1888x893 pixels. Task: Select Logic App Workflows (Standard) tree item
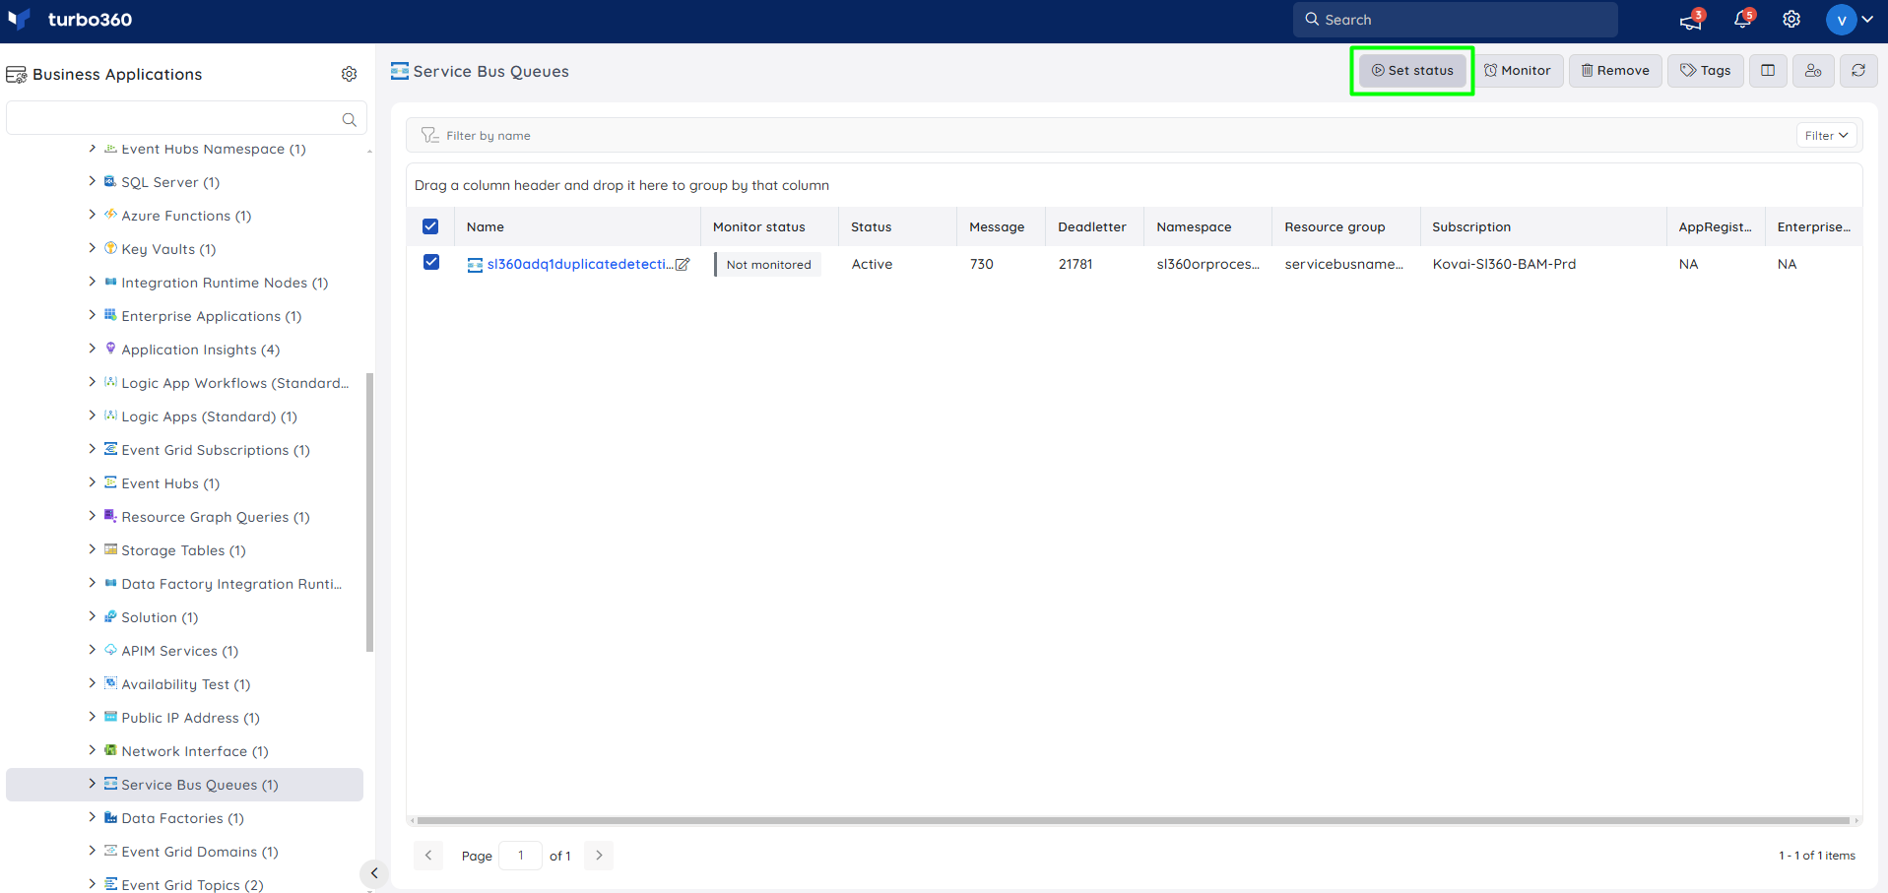click(x=234, y=383)
